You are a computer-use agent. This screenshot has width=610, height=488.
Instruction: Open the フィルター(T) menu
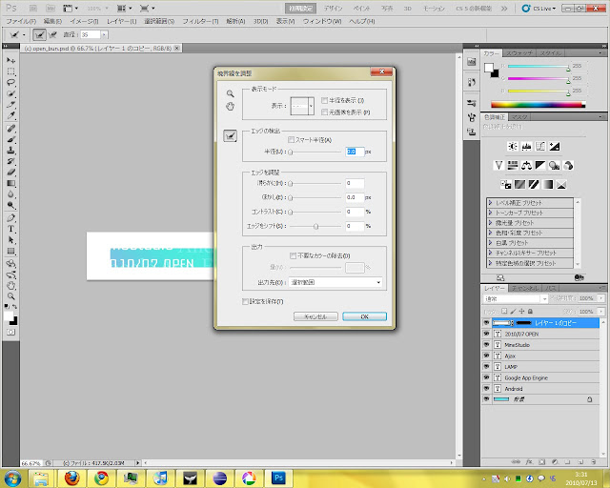[200, 21]
